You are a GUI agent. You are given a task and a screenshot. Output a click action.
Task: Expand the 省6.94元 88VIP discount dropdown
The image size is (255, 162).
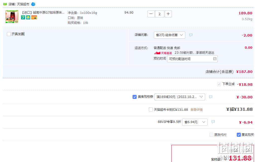(x=195, y=122)
